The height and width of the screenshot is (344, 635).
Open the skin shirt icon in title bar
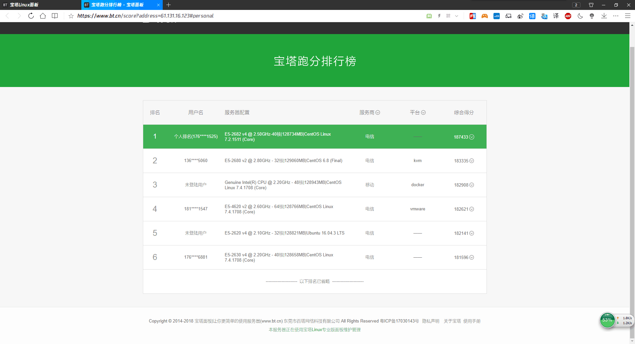[591, 5]
